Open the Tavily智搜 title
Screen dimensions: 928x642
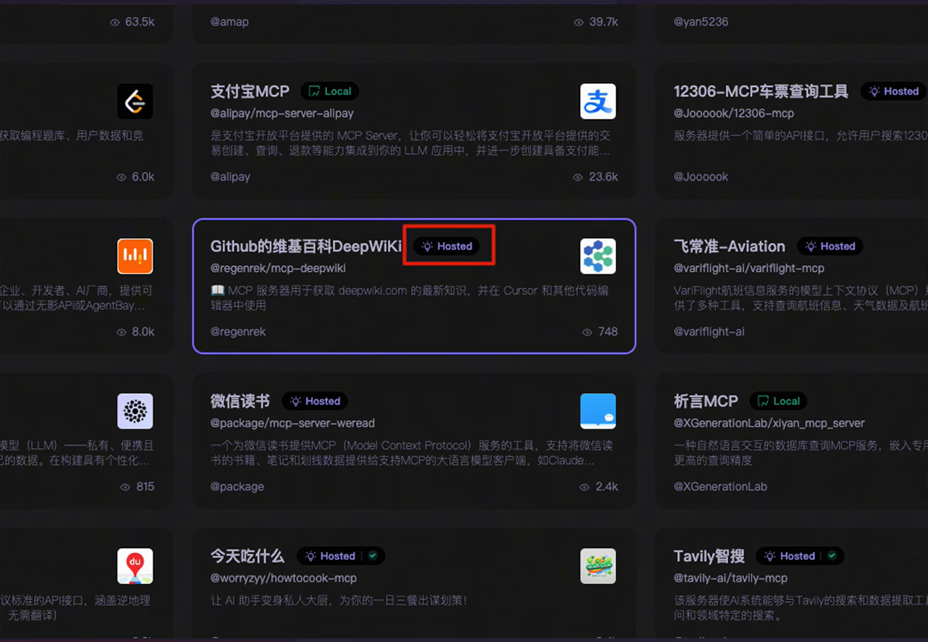point(709,556)
